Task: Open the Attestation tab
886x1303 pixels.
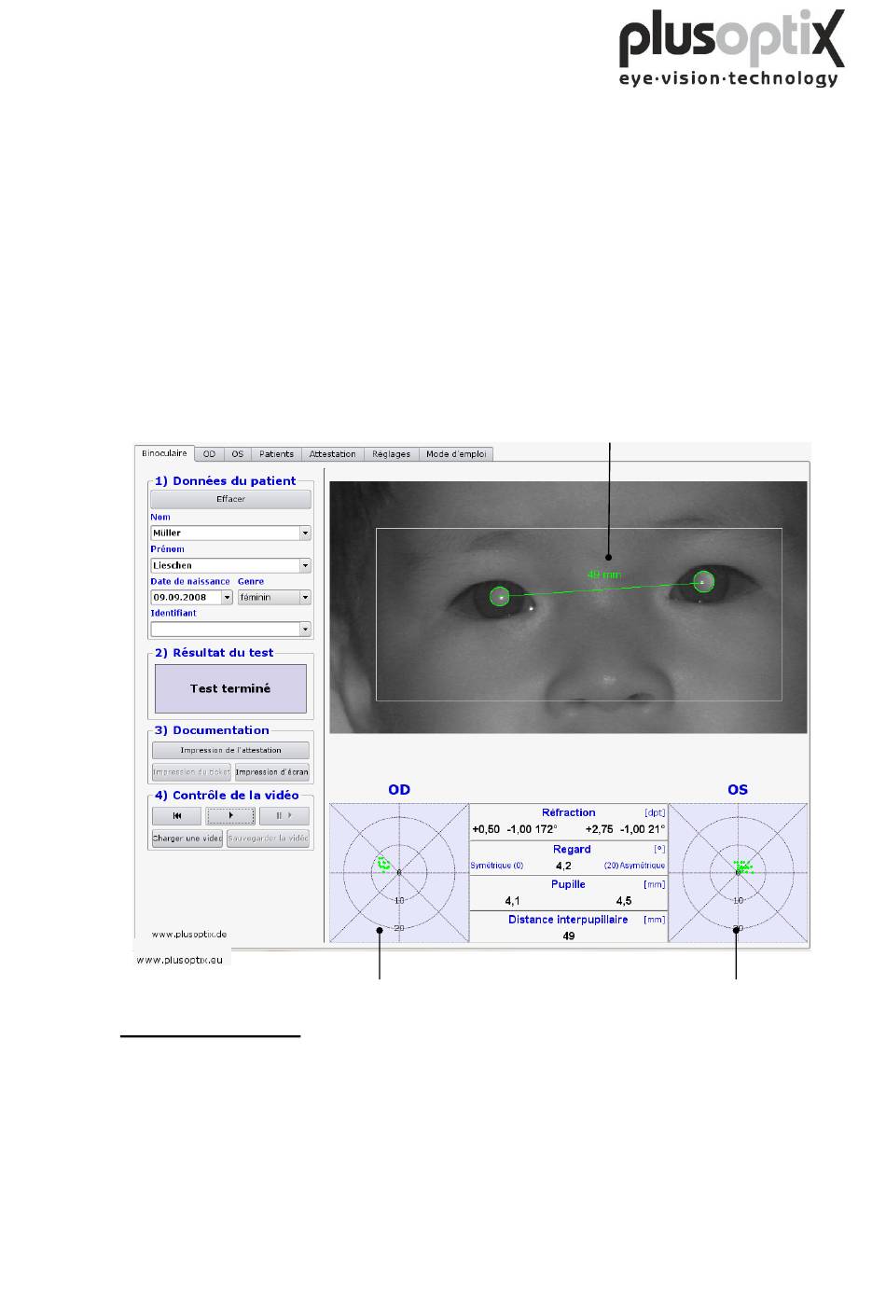Action: (333, 454)
